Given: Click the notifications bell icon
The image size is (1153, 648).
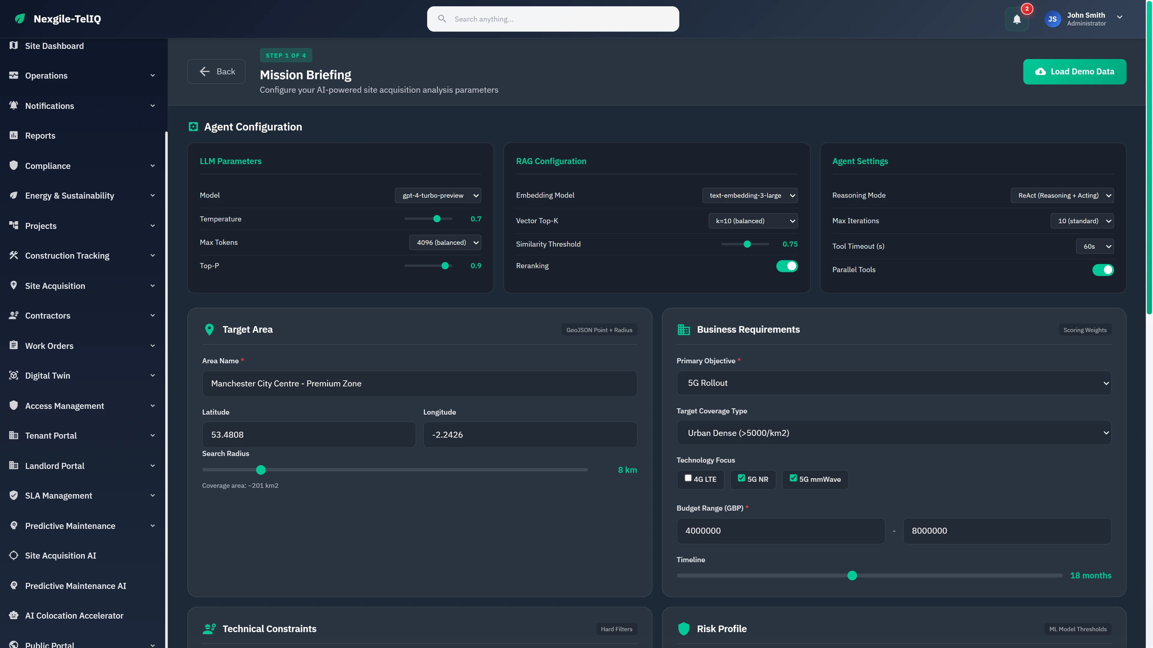Looking at the screenshot, I should click(x=1017, y=19).
